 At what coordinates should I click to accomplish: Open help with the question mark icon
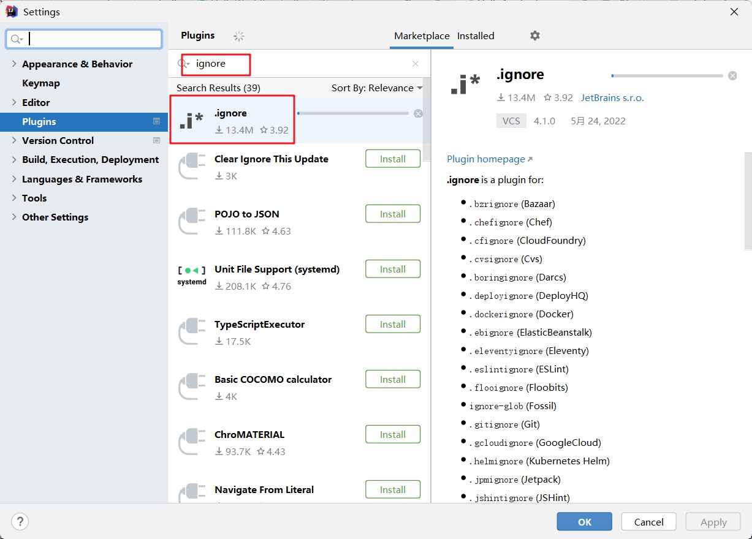coord(20,522)
